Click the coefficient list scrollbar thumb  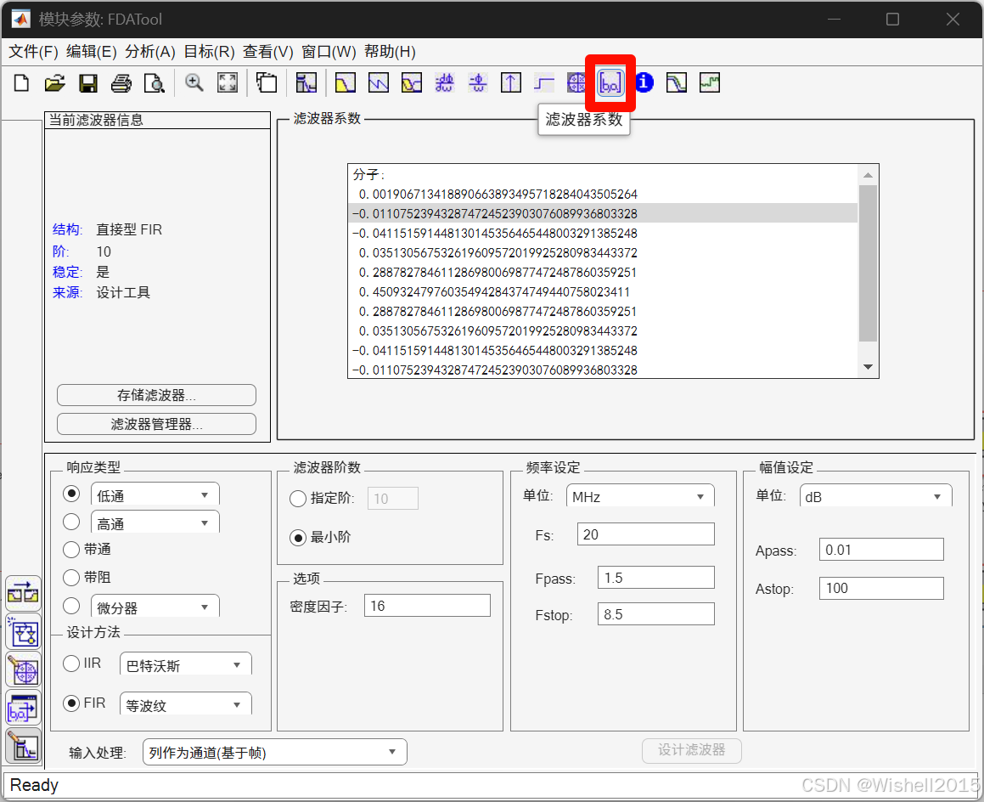[868, 263]
